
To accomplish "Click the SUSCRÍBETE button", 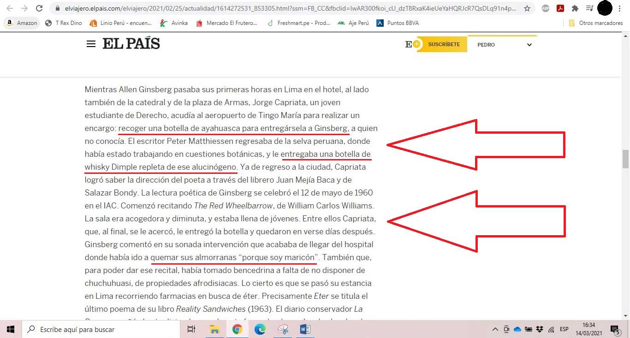I will (443, 44).
